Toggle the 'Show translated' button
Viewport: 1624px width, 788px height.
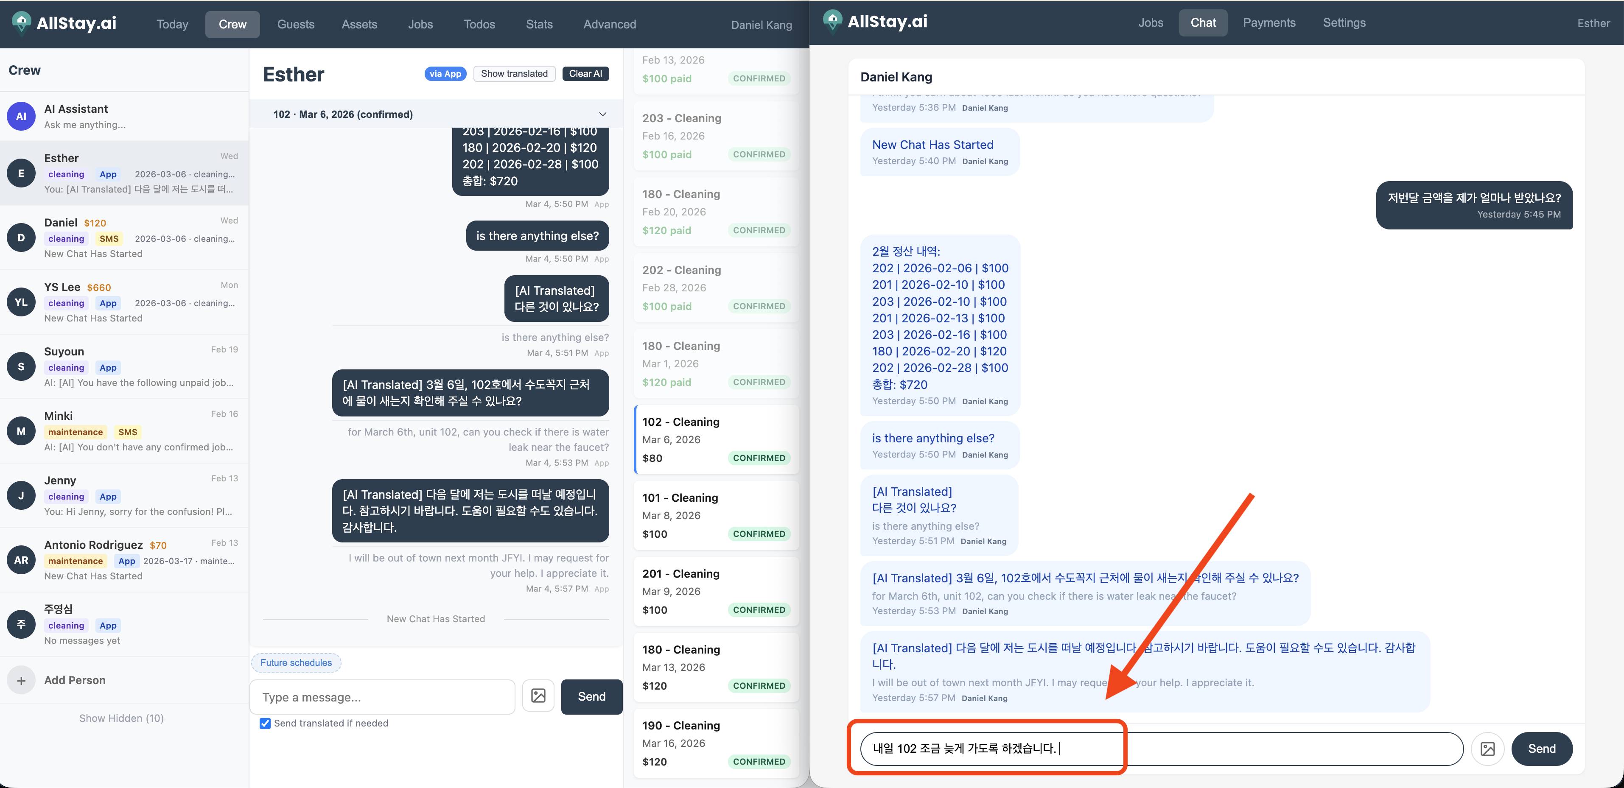point(514,74)
